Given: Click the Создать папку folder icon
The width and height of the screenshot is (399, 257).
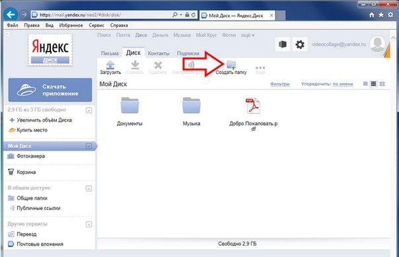Looking at the screenshot, I should pyautogui.click(x=231, y=65).
